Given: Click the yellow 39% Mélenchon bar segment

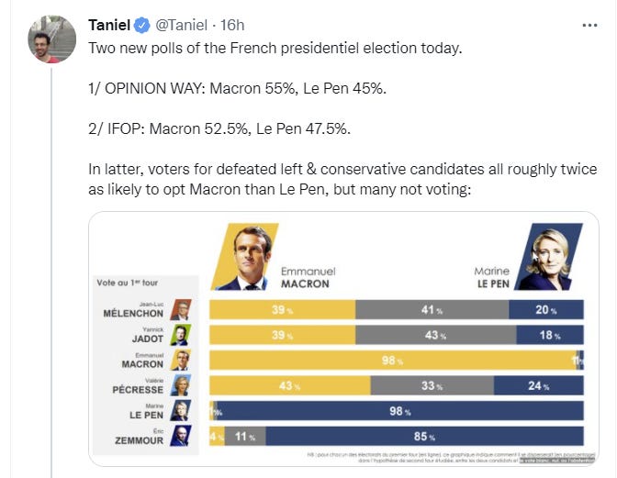Looking at the screenshot, I should tap(282, 310).
